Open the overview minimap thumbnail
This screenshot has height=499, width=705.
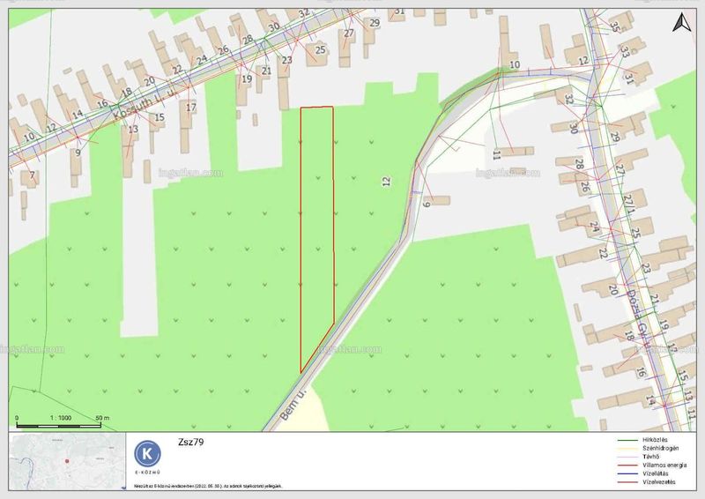click(x=68, y=461)
